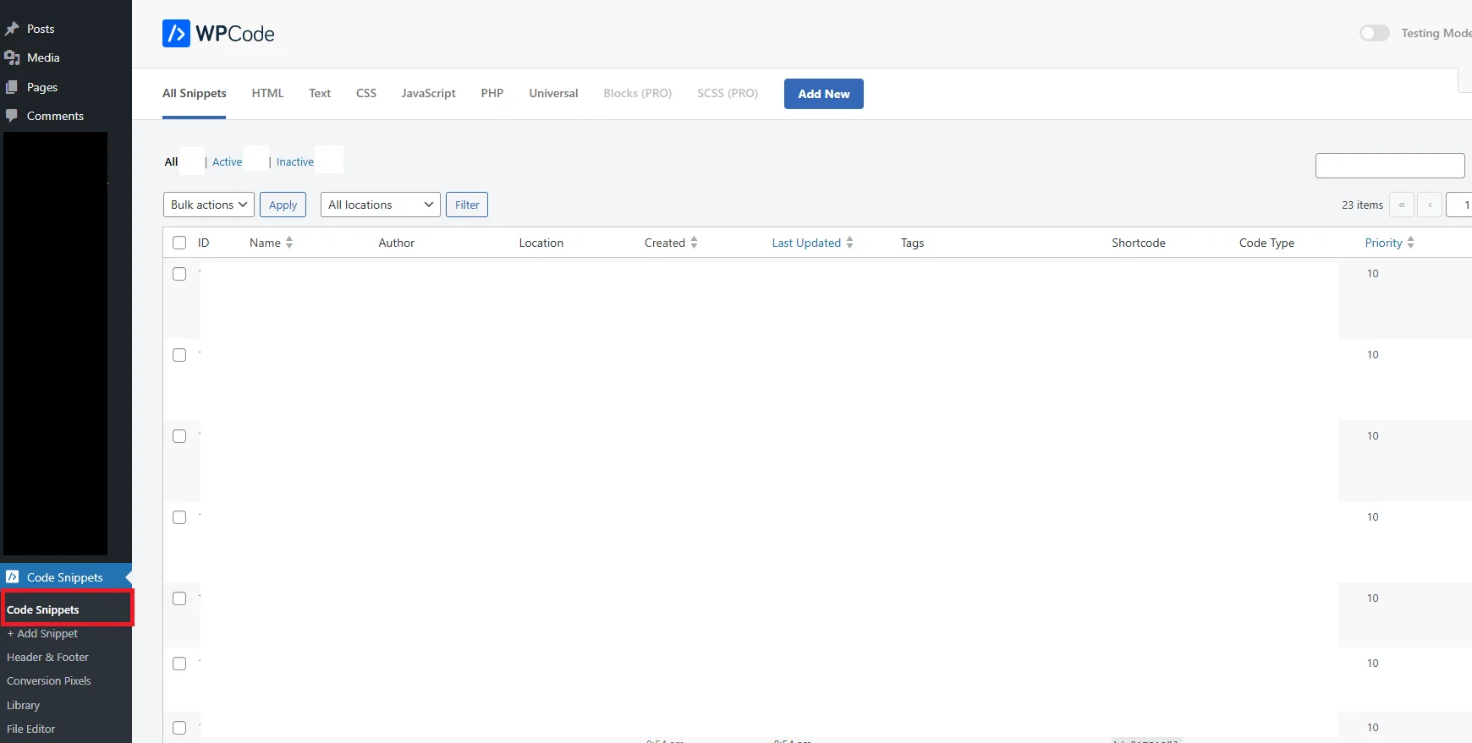Screen dimensions: 1472x743
Task: Check the sixth snippet row checkbox
Action: (179, 664)
